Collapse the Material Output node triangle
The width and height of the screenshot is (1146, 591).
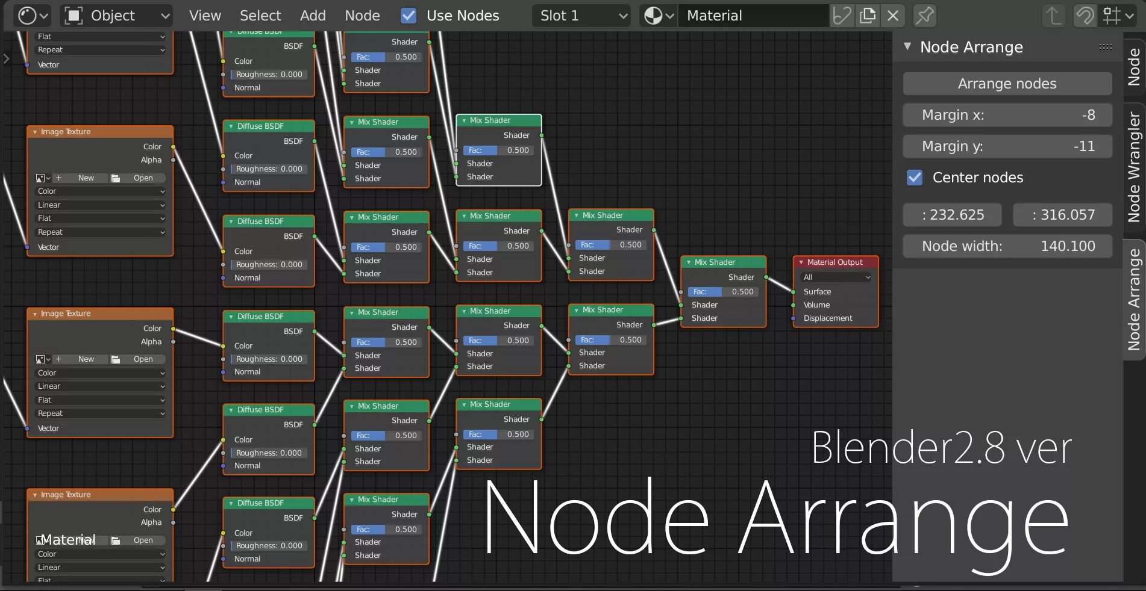801,262
